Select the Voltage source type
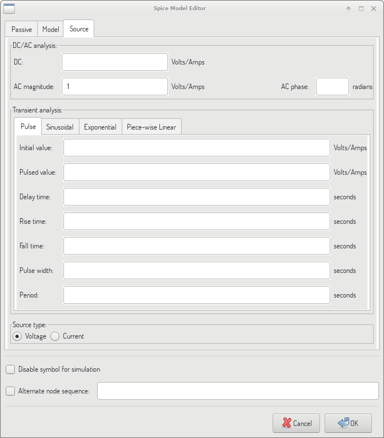The width and height of the screenshot is (384, 438). click(17, 336)
